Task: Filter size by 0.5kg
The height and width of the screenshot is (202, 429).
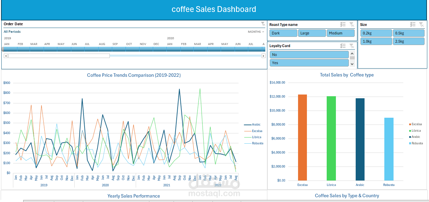Action: 409,33
